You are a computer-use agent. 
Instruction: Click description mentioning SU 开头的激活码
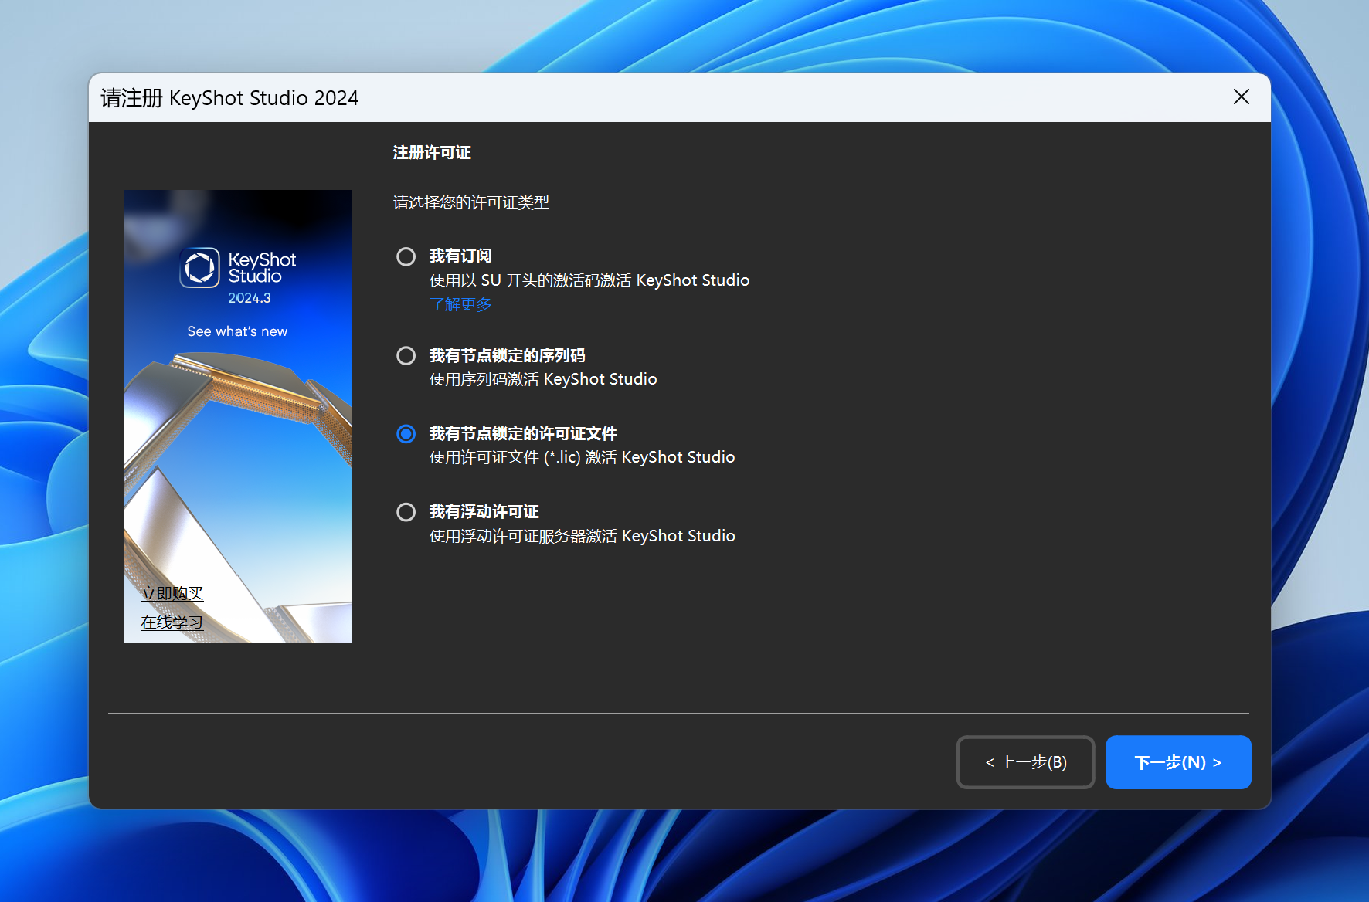pyautogui.click(x=589, y=280)
